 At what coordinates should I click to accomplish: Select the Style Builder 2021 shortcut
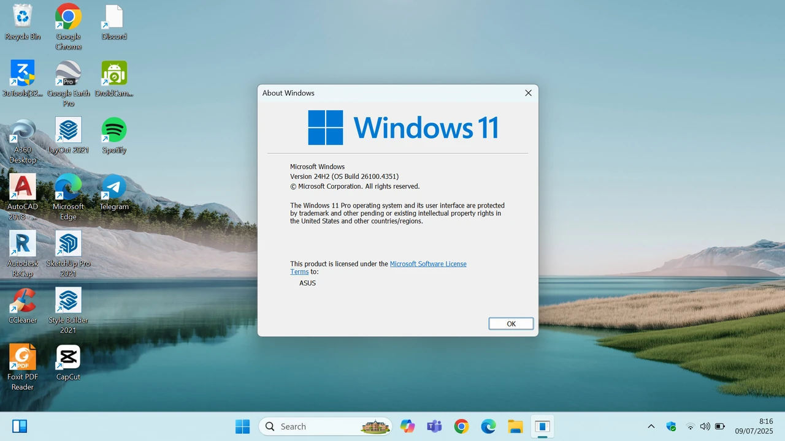pyautogui.click(x=68, y=311)
